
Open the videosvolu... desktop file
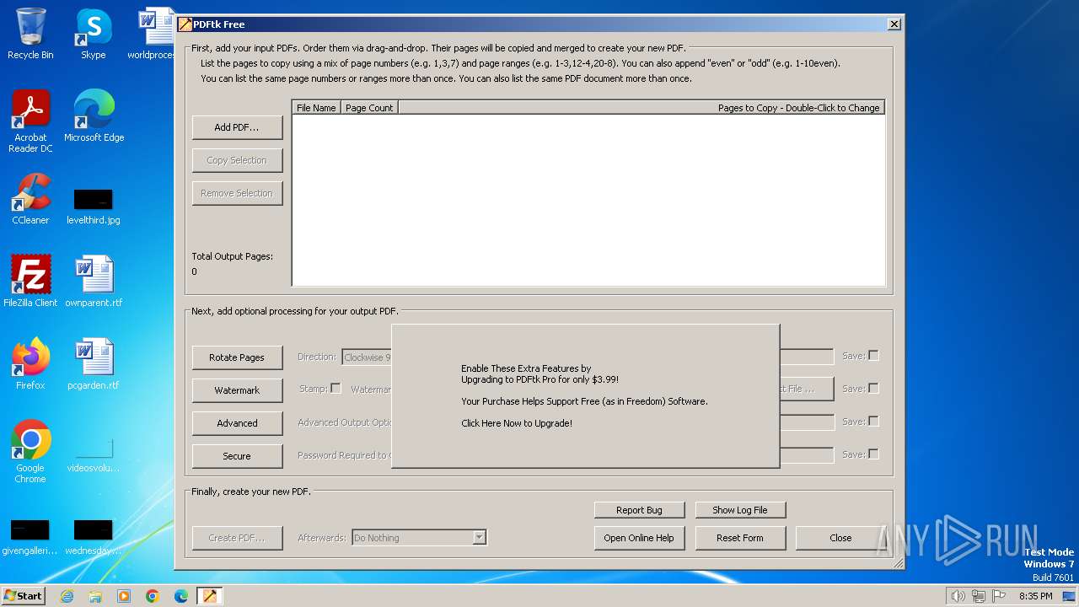(x=94, y=455)
